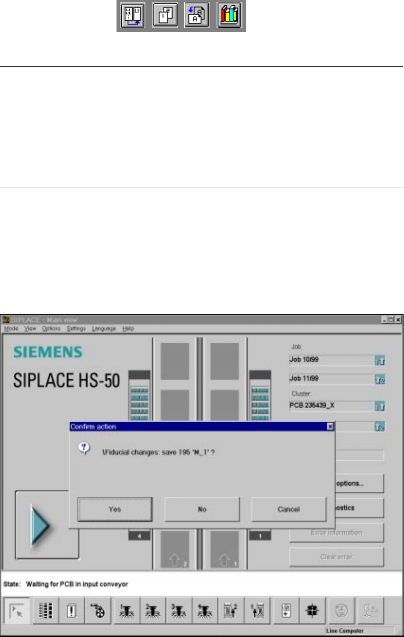This screenshot has width=404, height=637.
Task: Click the black crosshair fiducial toolbar icon
Action: tap(312, 610)
